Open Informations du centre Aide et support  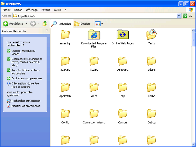[23, 85]
